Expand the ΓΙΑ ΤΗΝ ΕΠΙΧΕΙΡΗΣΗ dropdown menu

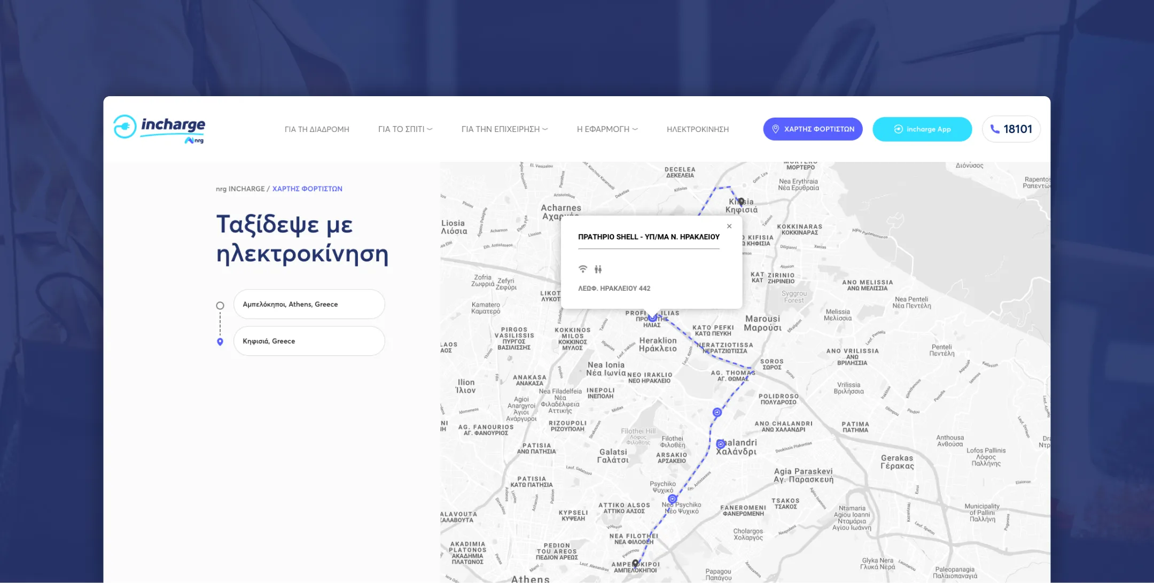[504, 129]
